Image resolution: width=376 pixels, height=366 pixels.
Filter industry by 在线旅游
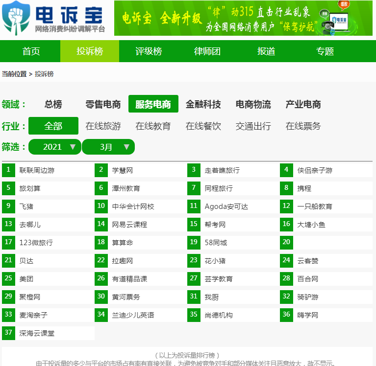pyautogui.click(x=103, y=126)
